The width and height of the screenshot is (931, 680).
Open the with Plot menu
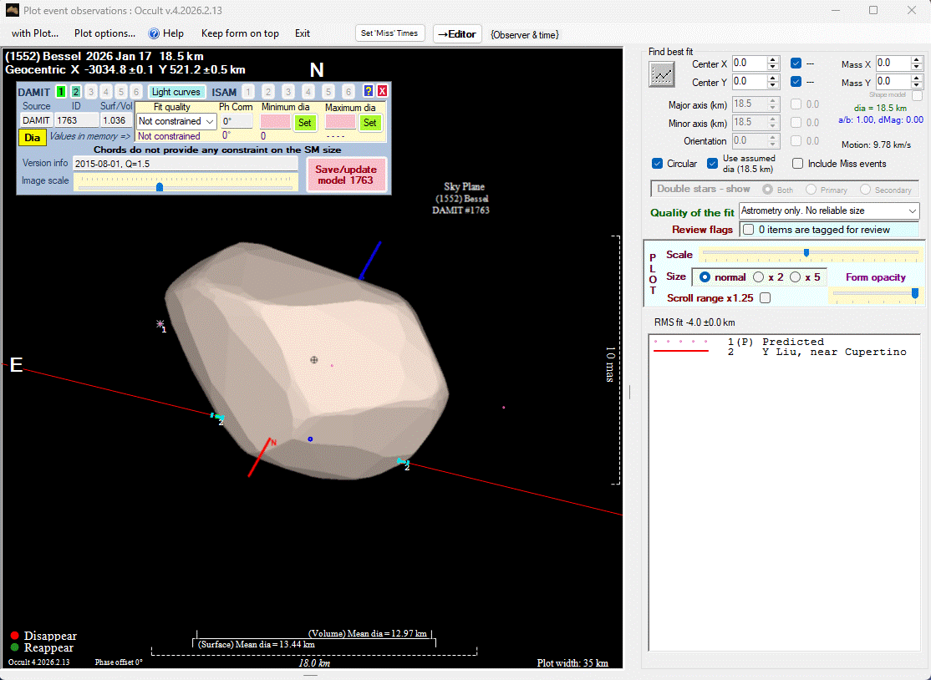pos(34,33)
